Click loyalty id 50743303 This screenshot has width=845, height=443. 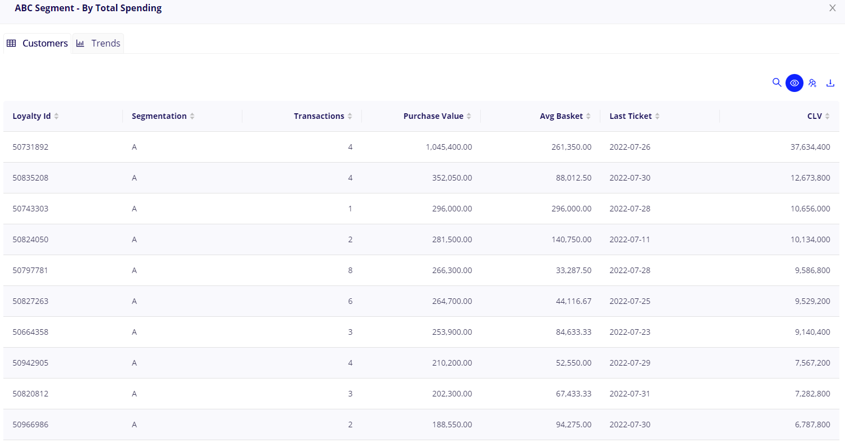30,209
